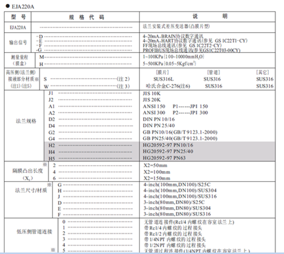Click the HART协议数字通讯 description line
This screenshot has width=284, height=254.
(x=195, y=41)
